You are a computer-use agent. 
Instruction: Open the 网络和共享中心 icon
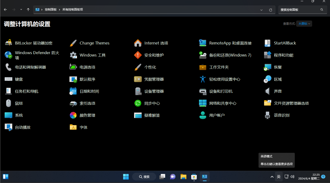(203, 103)
